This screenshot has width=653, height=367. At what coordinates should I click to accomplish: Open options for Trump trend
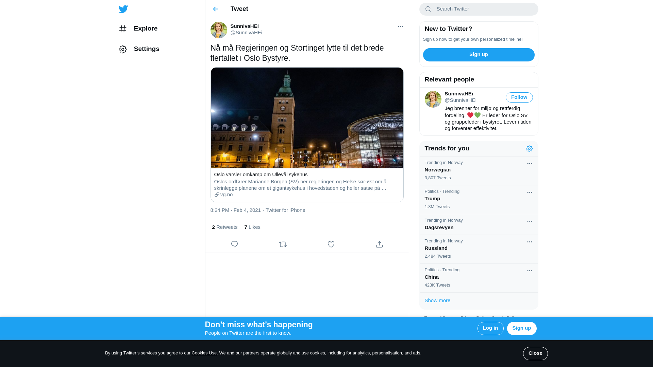[530, 192]
